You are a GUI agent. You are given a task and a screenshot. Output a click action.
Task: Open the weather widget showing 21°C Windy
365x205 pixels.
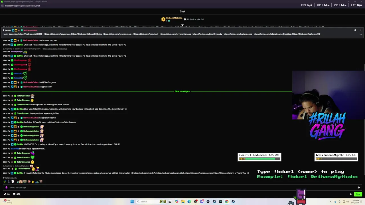pyautogui.click(x=8, y=202)
